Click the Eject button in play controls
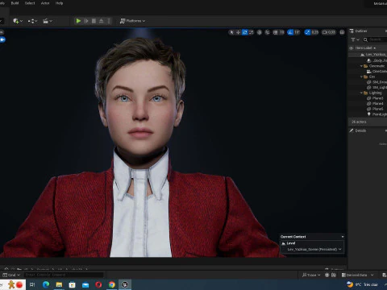Screen dimensions: 387x290 coord(102,21)
